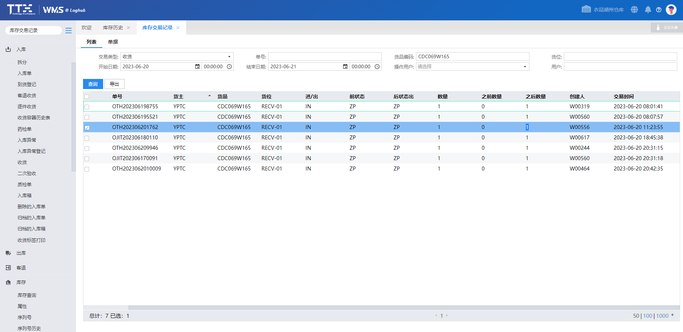Click the notification bell icon
Screen dimensions: 683x332
coord(648,10)
